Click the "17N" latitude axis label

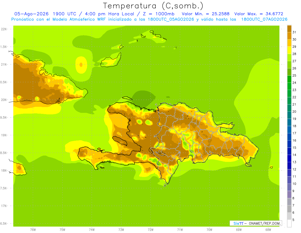tap(4, 206)
